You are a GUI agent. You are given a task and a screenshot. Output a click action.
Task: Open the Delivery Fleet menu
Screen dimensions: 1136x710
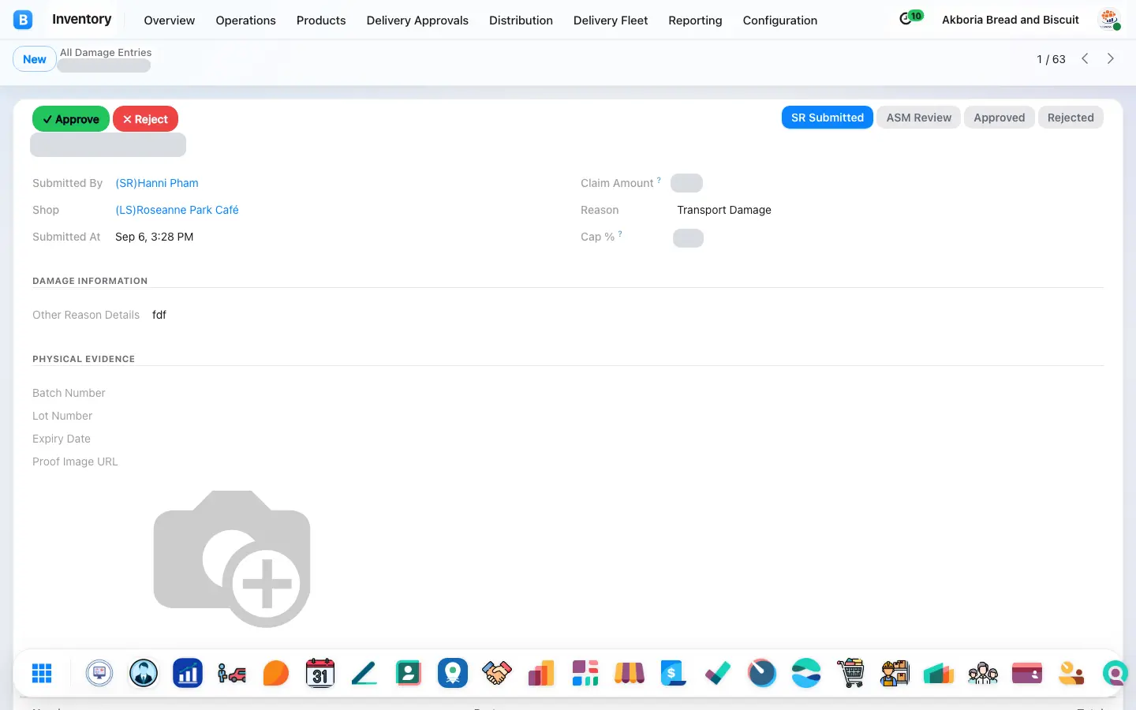tap(611, 21)
